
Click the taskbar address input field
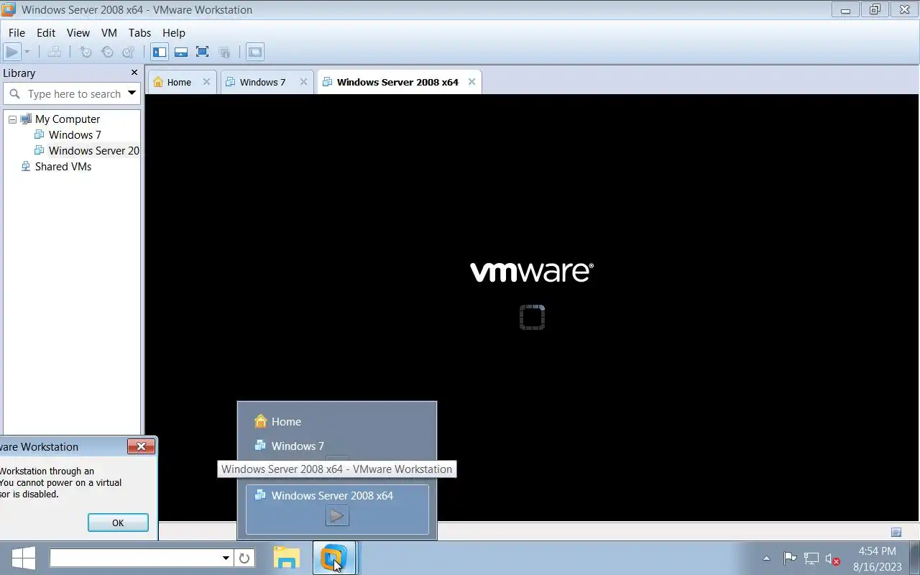point(134,558)
